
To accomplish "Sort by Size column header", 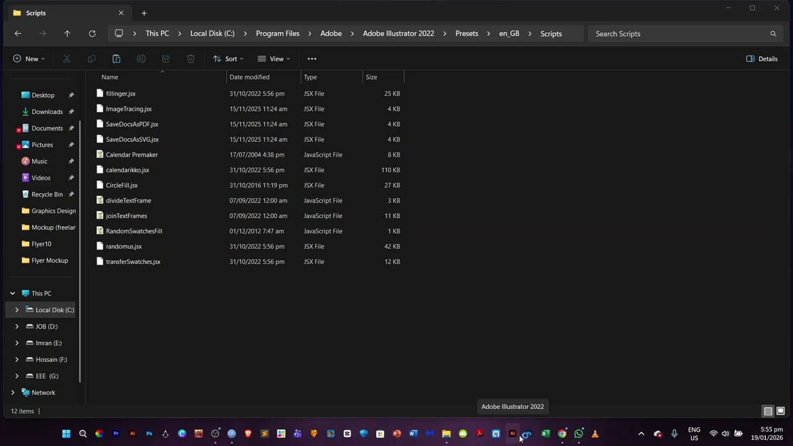I will pyautogui.click(x=383, y=77).
